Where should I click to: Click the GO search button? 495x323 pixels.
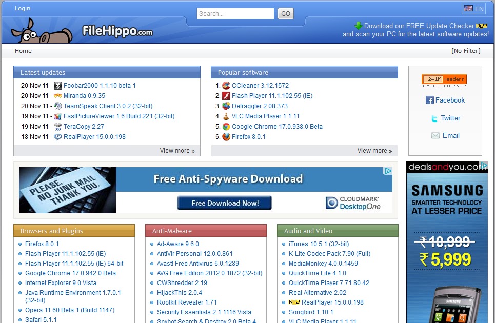click(x=286, y=13)
